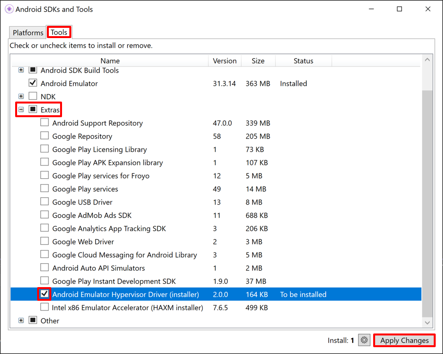Screen dimensions: 443x354
Task: Uncheck Android Emulator Hypervisor Driver installer
Action: [x=44, y=294]
